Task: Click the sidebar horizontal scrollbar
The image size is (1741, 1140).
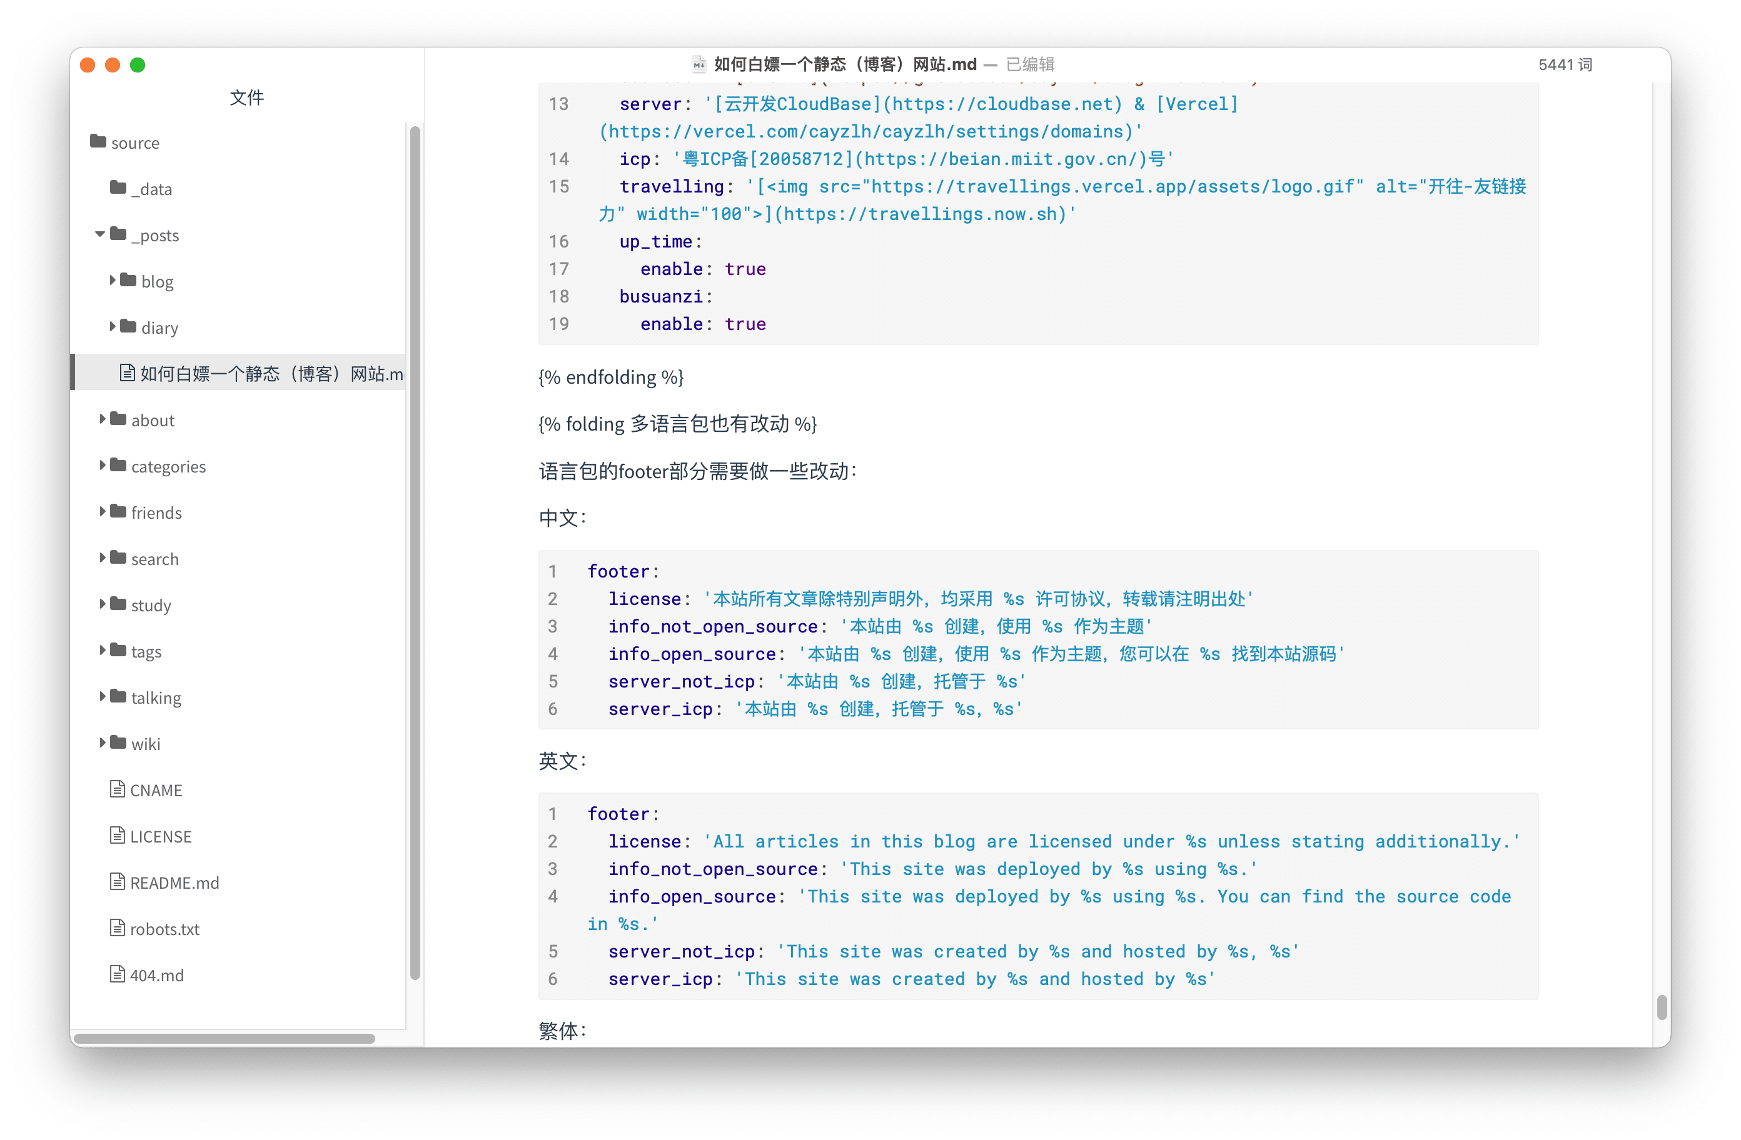Action: [225, 1038]
